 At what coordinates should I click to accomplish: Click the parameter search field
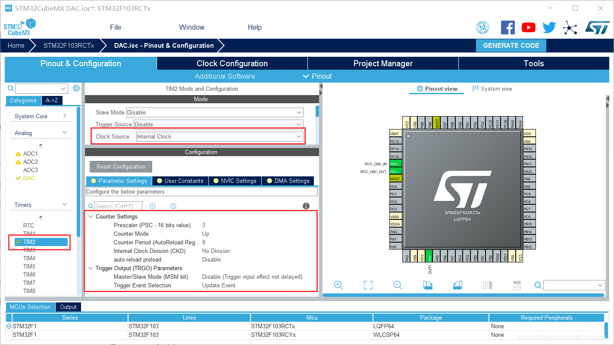coord(119,206)
